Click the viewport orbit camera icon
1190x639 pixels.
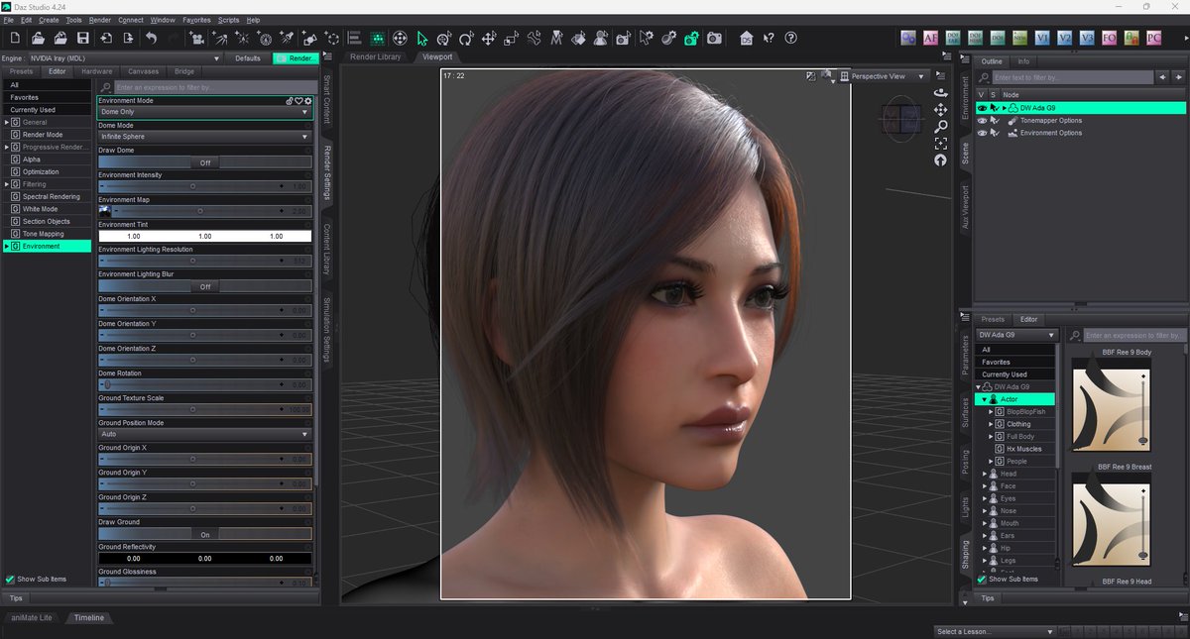940,93
